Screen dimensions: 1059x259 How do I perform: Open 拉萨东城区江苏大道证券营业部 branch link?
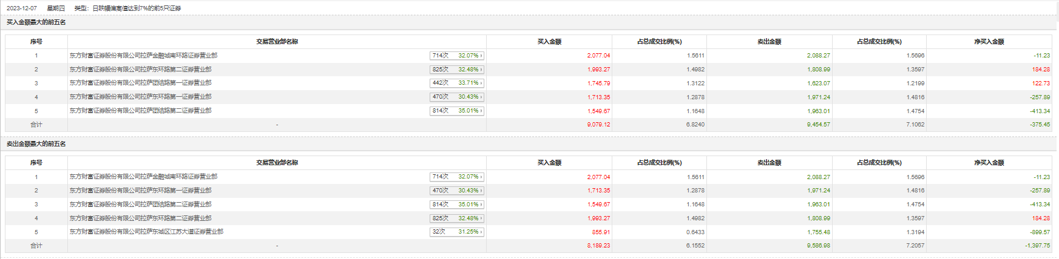[146, 232]
